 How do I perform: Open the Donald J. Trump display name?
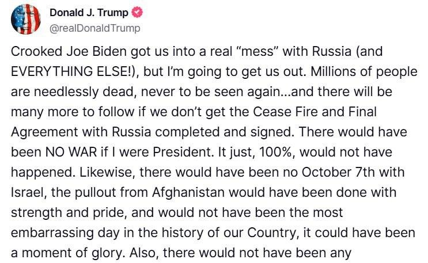[x=90, y=13]
